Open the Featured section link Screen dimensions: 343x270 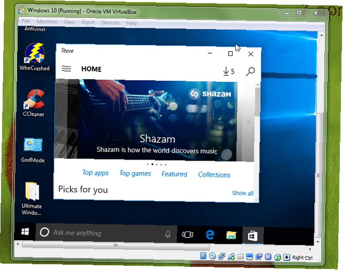click(x=174, y=174)
